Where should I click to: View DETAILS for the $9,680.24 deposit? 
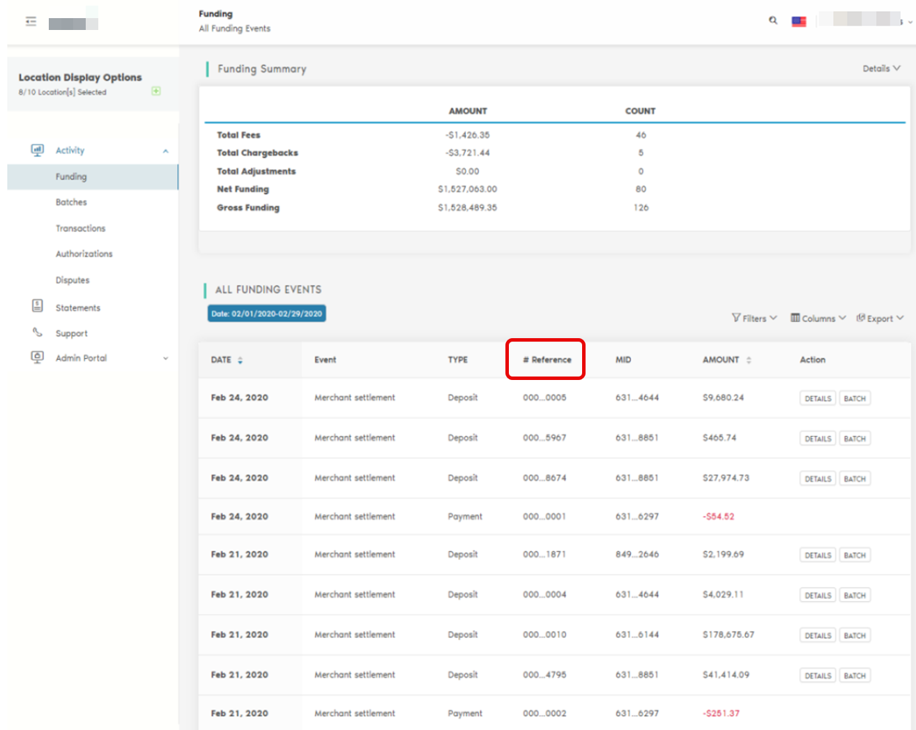818,398
